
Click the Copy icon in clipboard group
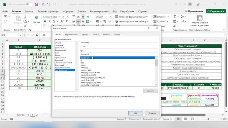point(25,21)
